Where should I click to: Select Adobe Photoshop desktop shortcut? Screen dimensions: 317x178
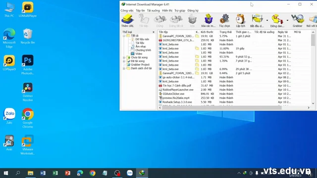pyautogui.click(x=28, y=65)
